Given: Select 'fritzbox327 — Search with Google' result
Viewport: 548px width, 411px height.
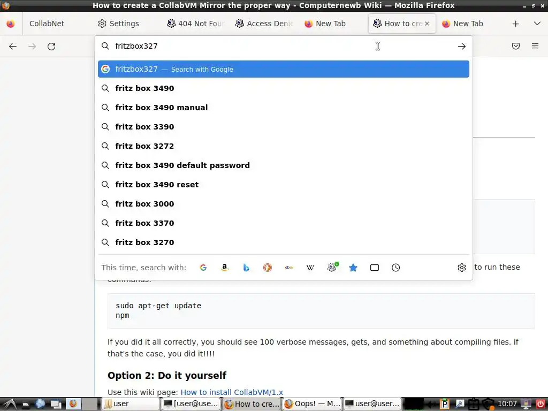Looking at the screenshot, I should (284, 69).
